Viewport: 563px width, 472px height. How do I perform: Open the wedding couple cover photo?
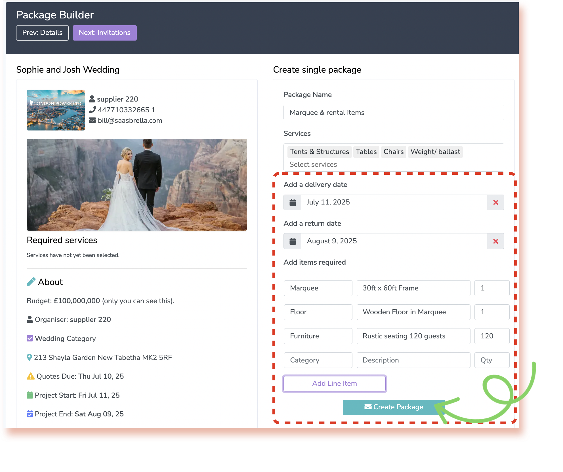click(137, 184)
